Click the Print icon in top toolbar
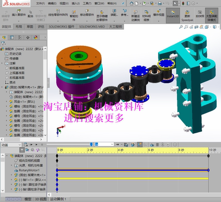Viewport: 221px width, 202px height. click(160, 3)
